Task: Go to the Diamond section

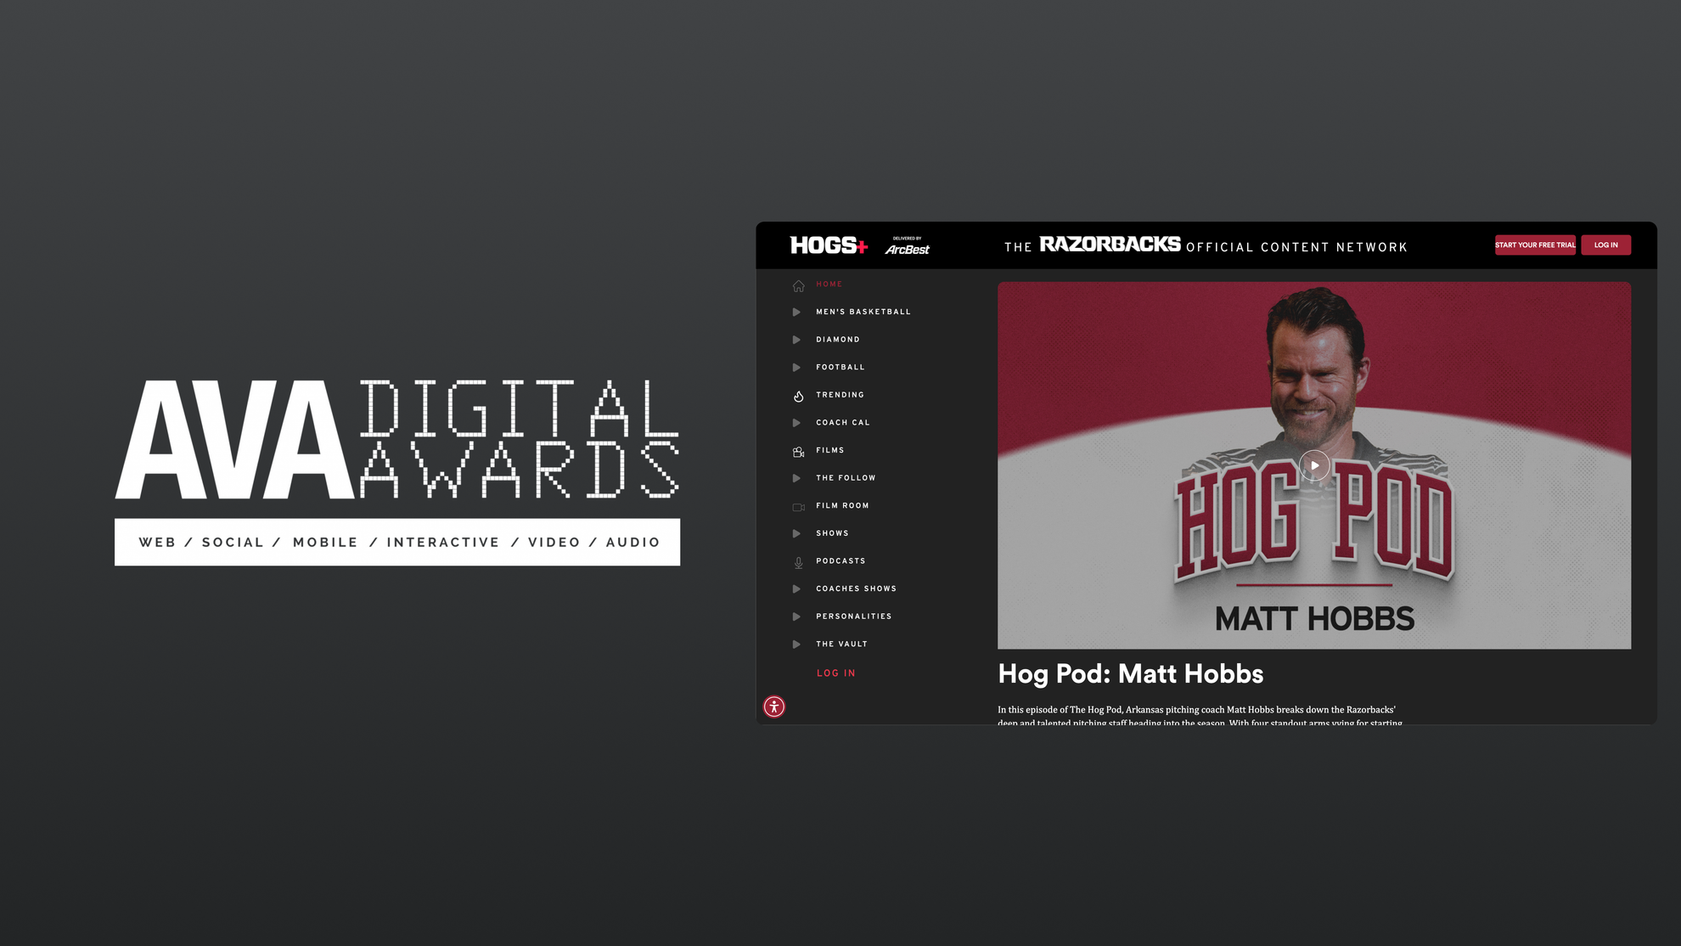Action: (x=837, y=340)
